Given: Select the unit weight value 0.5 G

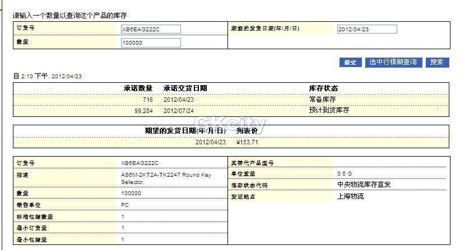Looking at the screenshot, I should click(345, 173).
